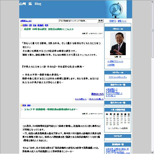The image size is (154, 154).
Task: Click the first category tag of first post
Action: [25, 25]
